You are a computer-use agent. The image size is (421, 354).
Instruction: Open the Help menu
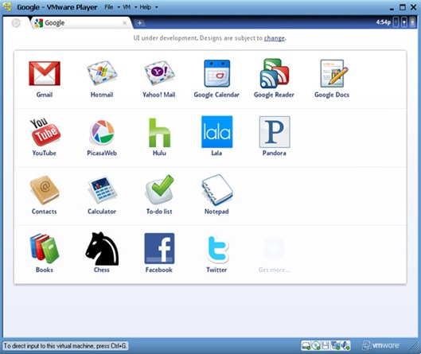point(146,7)
